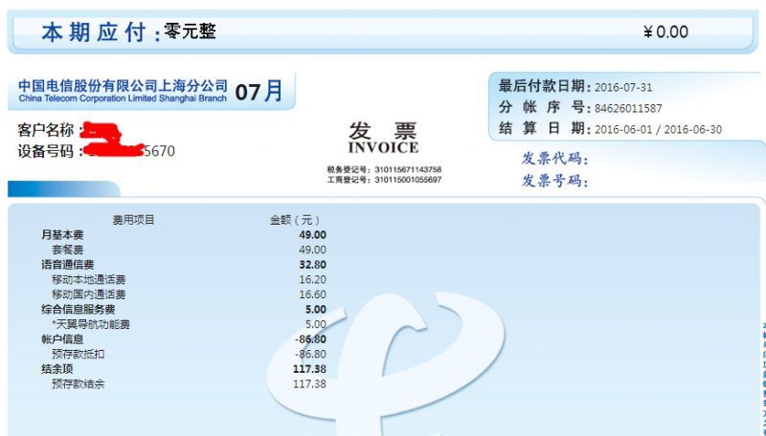
Task: Click the 设备号码 label
Action: (x=45, y=151)
